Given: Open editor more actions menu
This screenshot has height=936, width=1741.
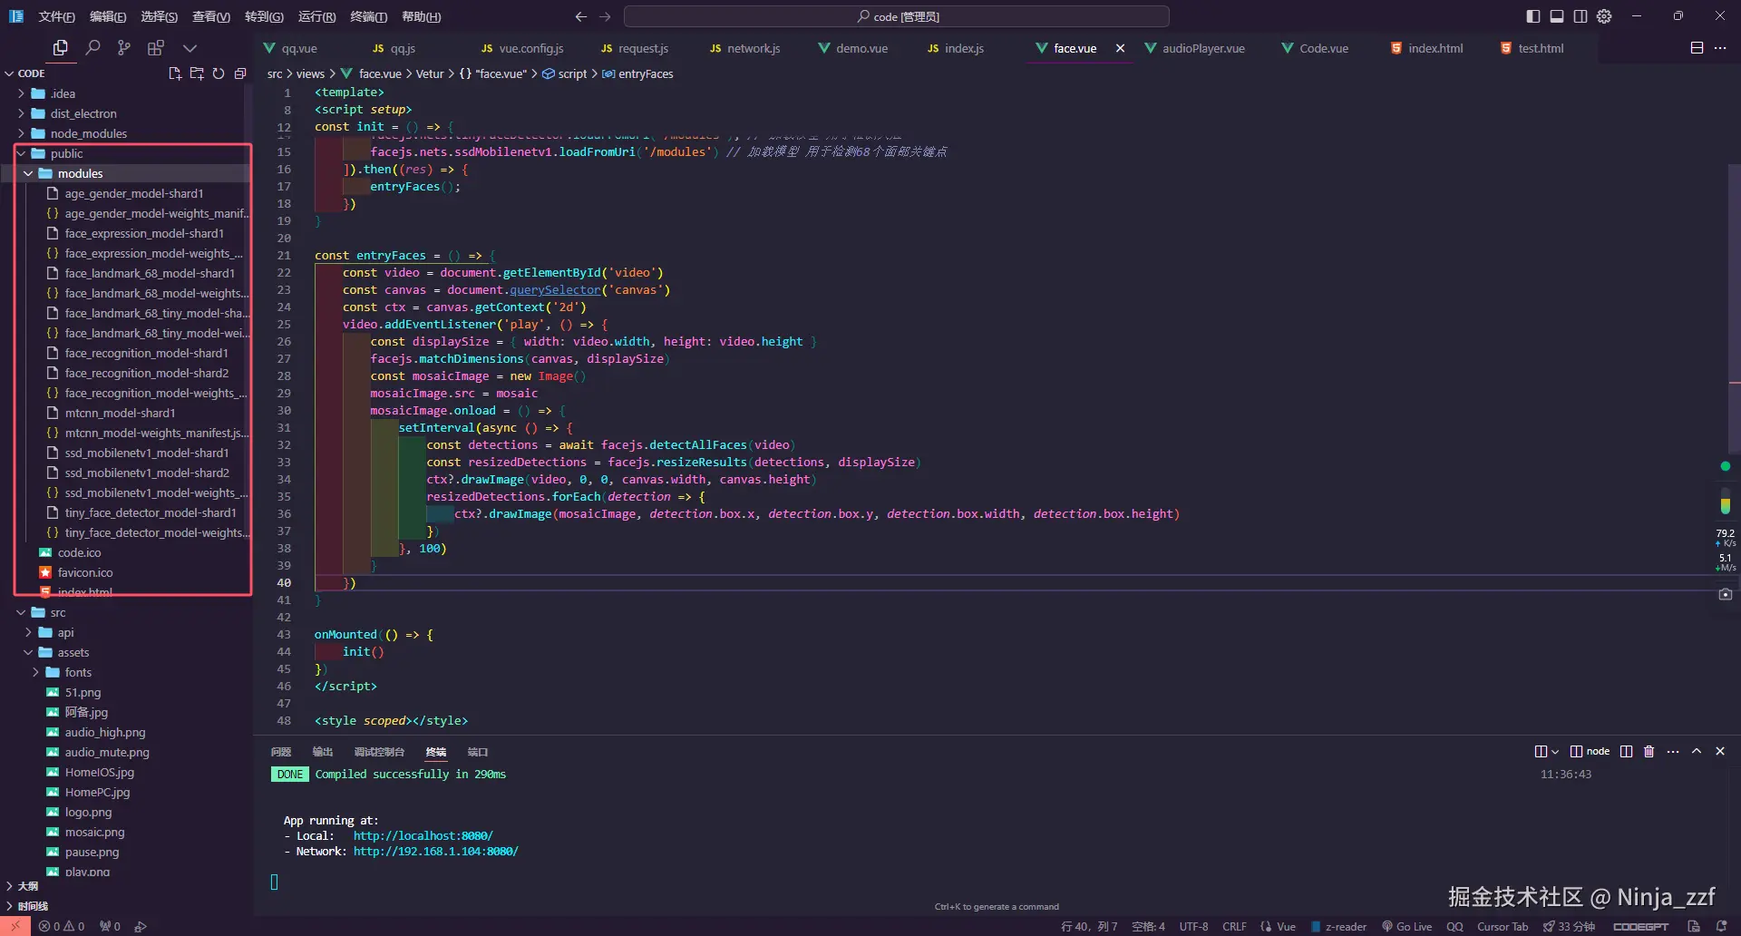Looking at the screenshot, I should click(x=1721, y=48).
